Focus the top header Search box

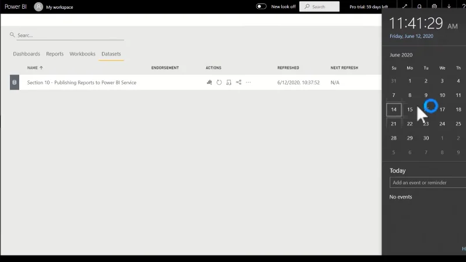[x=319, y=6]
